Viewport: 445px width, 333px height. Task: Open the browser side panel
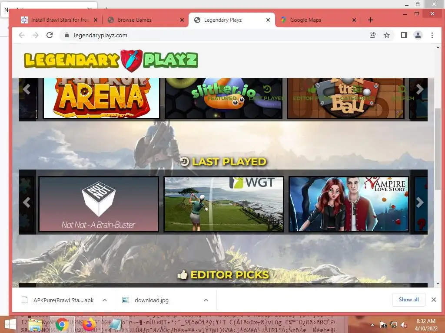[x=404, y=35]
